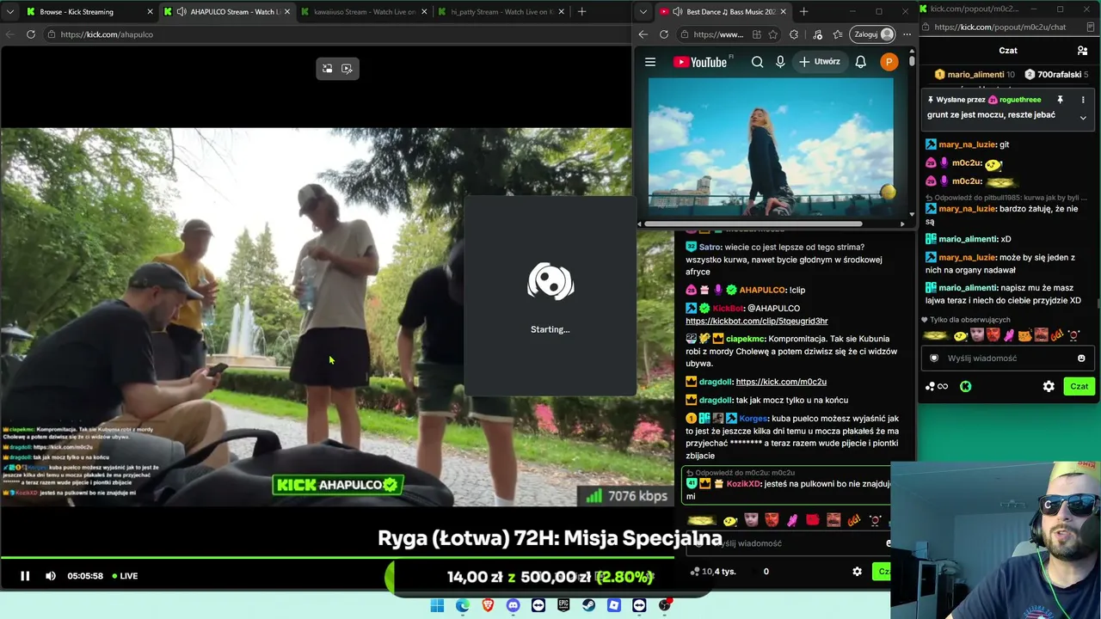This screenshot has width=1101, height=619.
Task: Open the orange P account avatar
Action: point(889,62)
